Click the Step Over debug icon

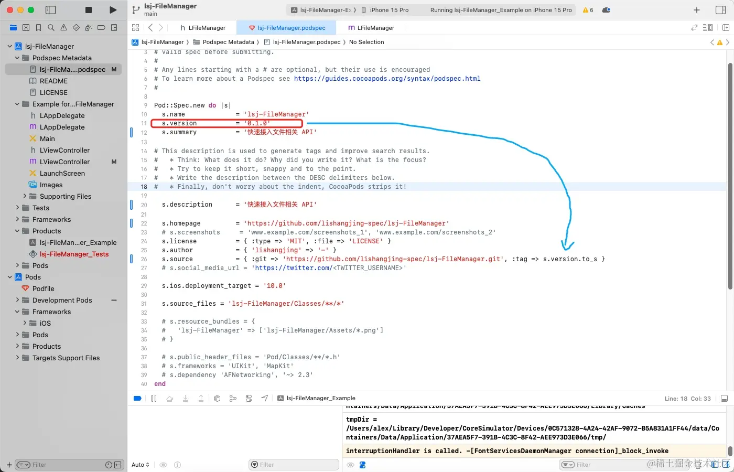(x=169, y=399)
